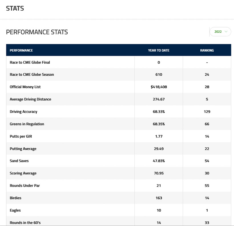
Task: Select the Average Driving Distance label
Action: click(31, 99)
